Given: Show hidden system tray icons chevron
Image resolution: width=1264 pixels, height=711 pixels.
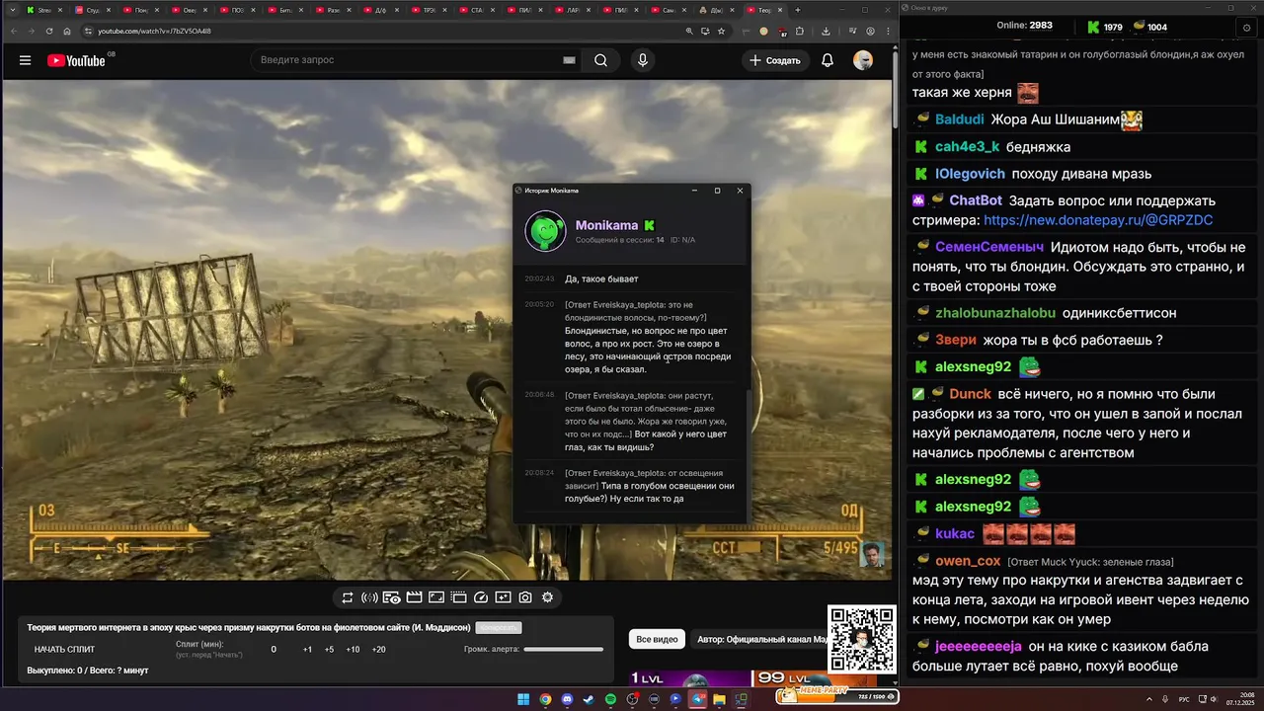Looking at the screenshot, I should tap(1149, 699).
